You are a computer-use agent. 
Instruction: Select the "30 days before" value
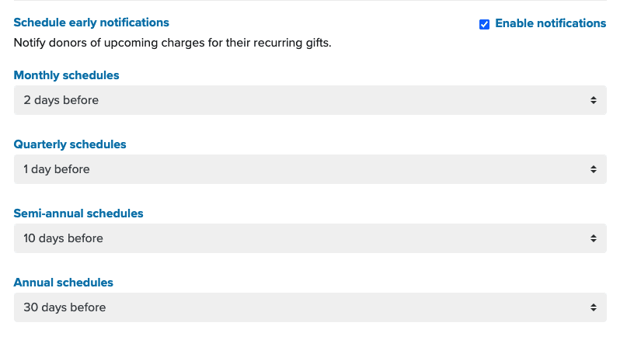click(x=64, y=307)
